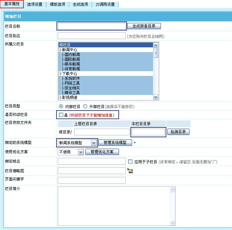
Task: Click 检测目录 button
Action: (x=178, y=132)
